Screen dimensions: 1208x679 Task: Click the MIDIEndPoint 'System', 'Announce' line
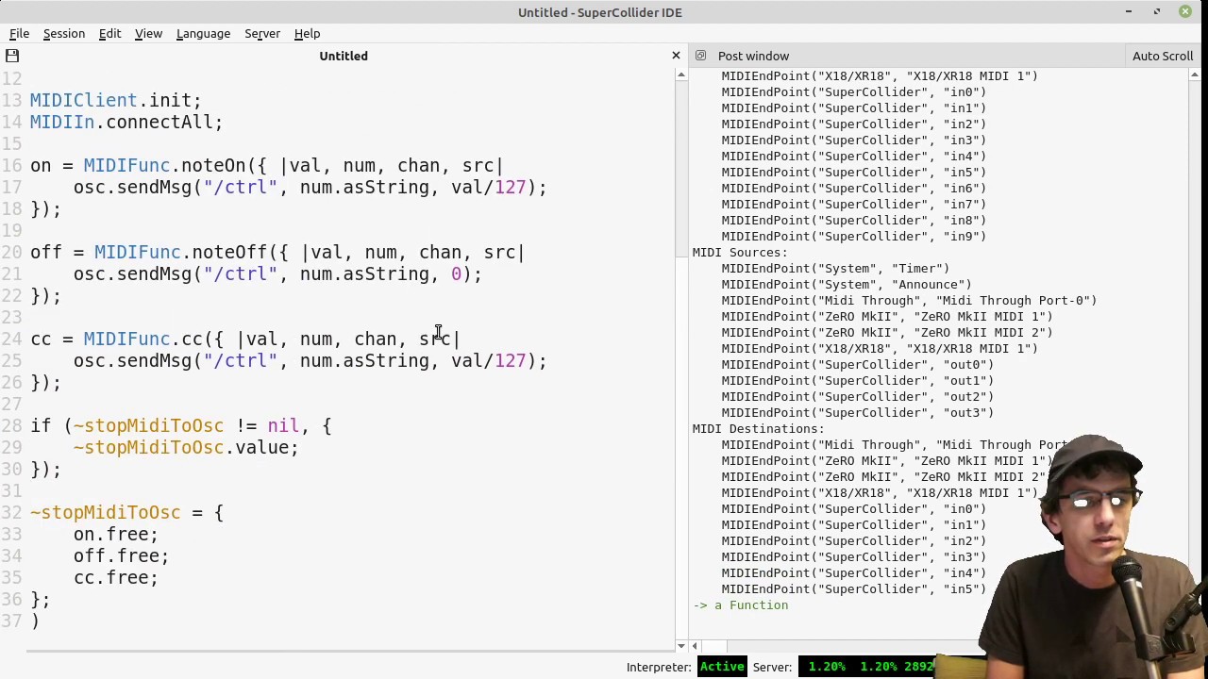tap(847, 284)
